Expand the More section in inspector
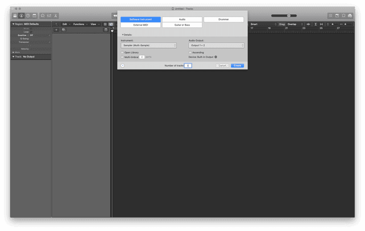Viewport: 365px width, 231px height. 13,52
